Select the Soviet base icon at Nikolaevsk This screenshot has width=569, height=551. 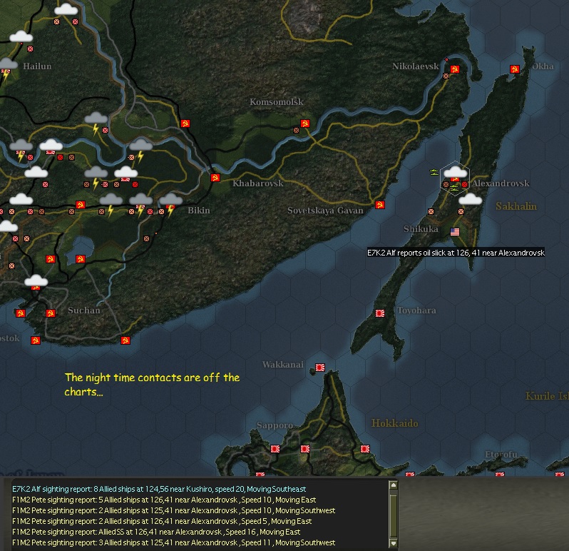455,69
